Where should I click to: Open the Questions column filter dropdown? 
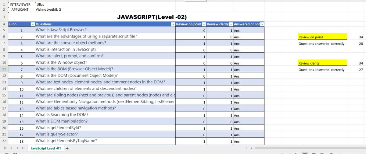point(173,24)
